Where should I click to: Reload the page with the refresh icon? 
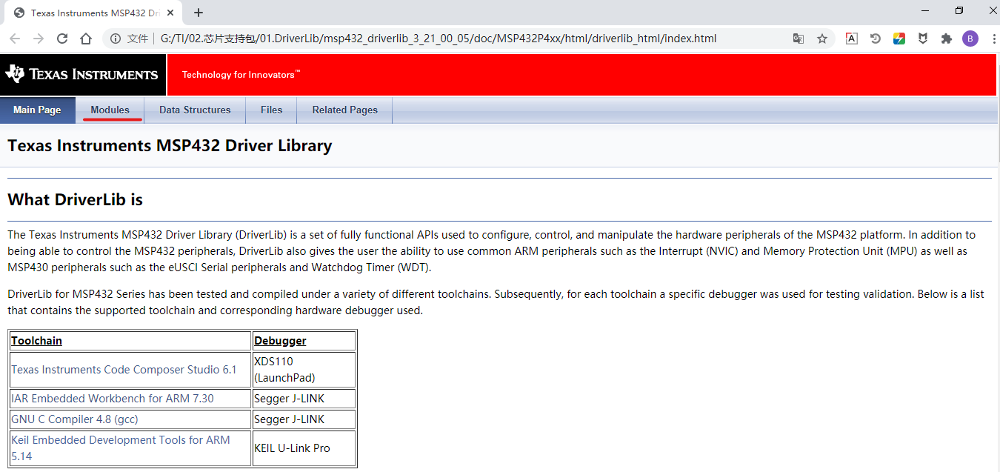(x=62, y=39)
